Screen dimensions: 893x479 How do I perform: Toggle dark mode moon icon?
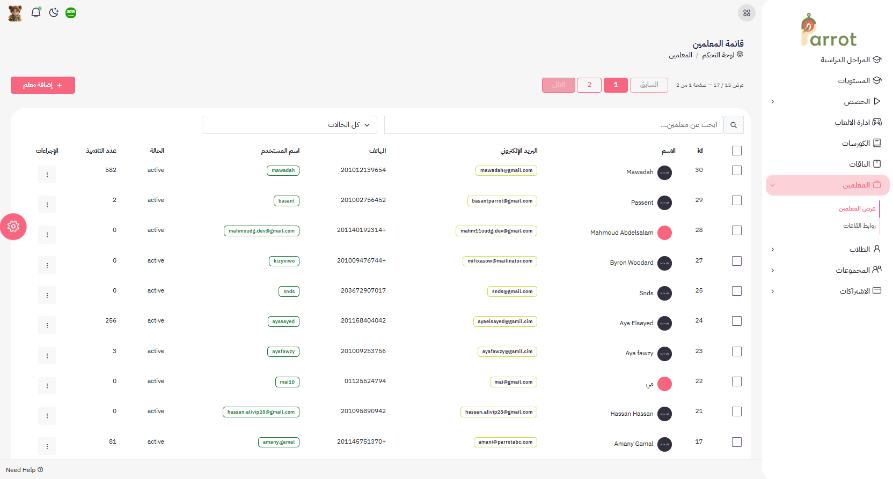(54, 12)
